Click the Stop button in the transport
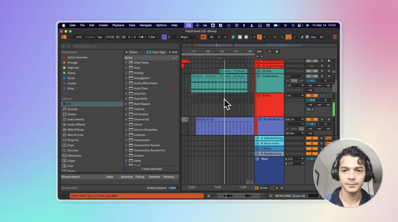The image size is (398, 222). pyautogui.click(x=240, y=37)
